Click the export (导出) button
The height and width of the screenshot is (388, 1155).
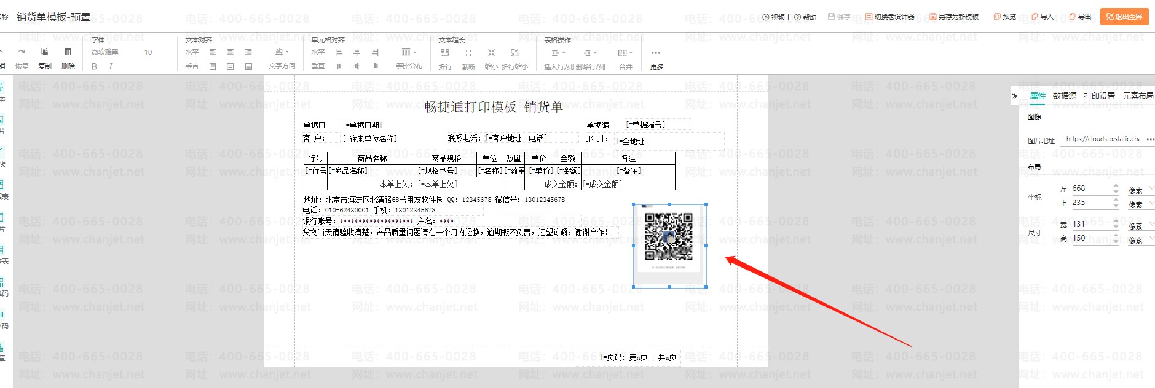click(x=1080, y=17)
